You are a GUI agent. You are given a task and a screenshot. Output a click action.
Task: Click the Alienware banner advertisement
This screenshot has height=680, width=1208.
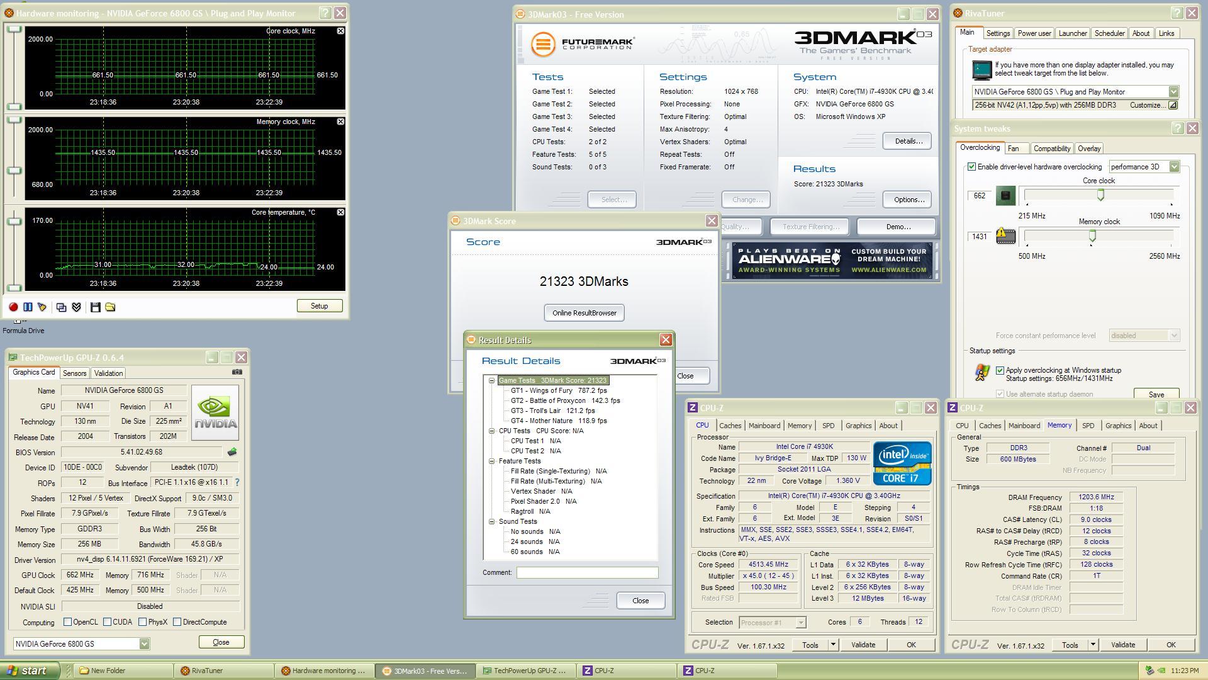[832, 261]
